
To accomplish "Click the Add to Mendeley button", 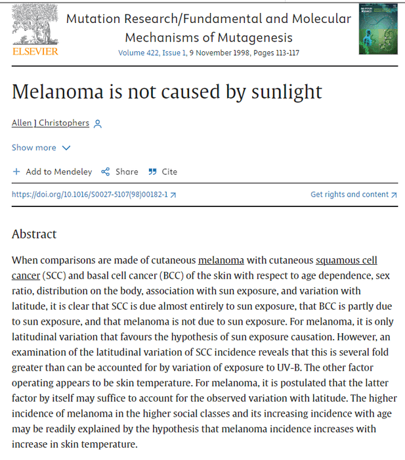I will 58,172.
